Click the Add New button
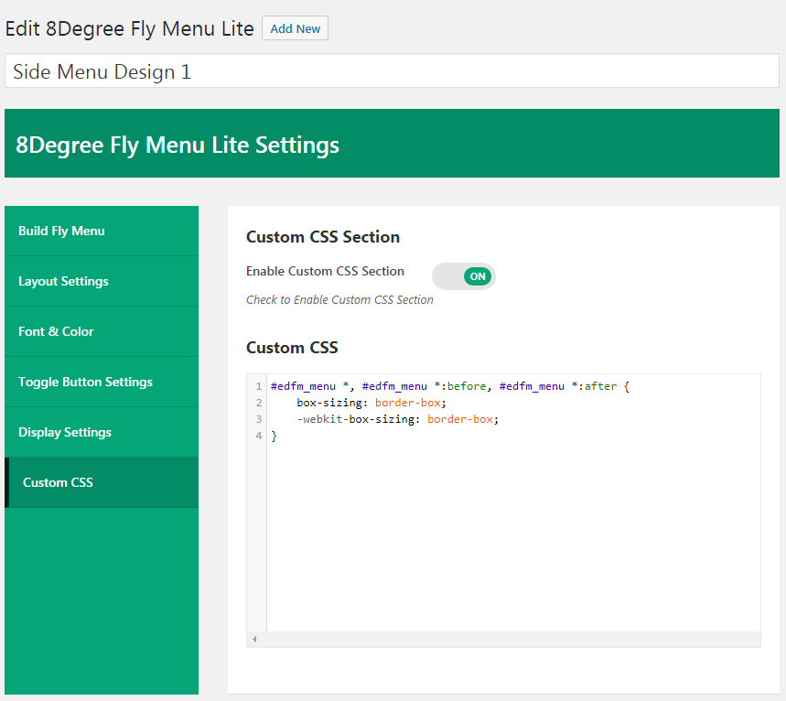The width and height of the screenshot is (786, 701). [x=295, y=28]
